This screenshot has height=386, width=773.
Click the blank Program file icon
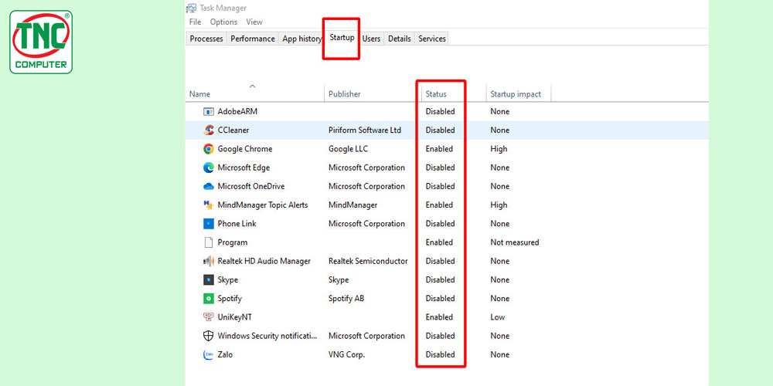tap(209, 242)
